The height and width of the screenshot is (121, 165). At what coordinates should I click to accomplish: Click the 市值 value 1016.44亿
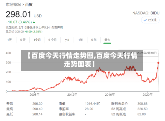point(92,104)
